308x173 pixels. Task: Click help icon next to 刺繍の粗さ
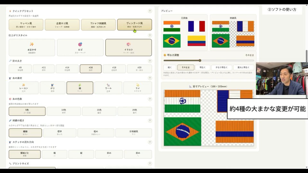coord(150,121)
